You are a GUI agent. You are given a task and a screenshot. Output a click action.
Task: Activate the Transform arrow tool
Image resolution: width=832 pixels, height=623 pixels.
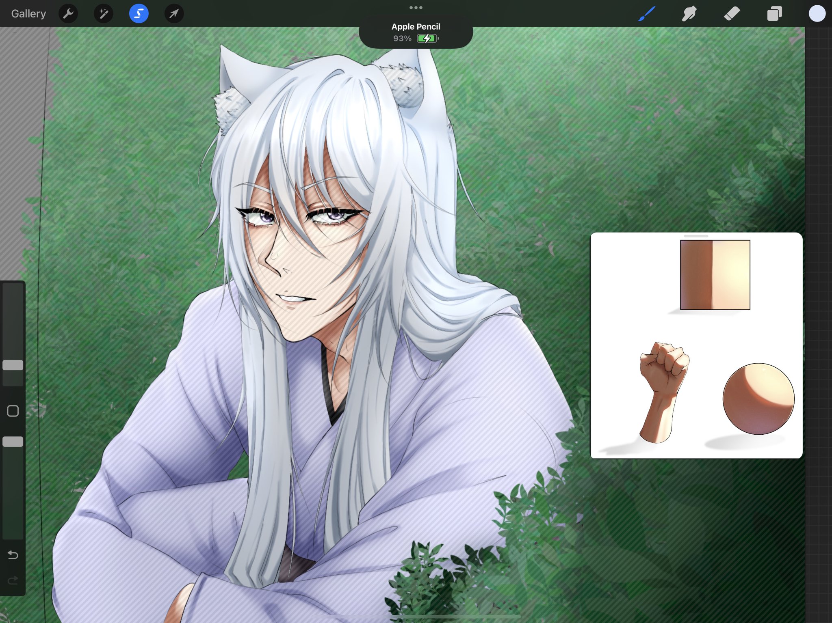(174, 14)
